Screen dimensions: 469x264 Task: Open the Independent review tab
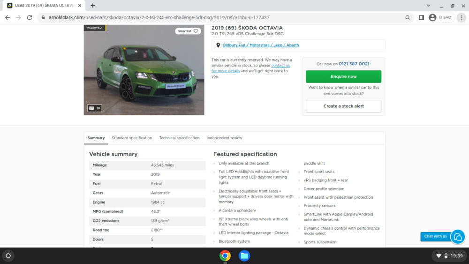click(224, 138)
